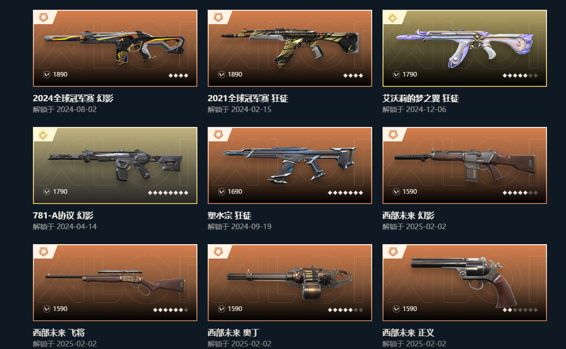Viewport: 566px width, 349px height.
Task: Click the tier badge icon on 2024全球冠军赛 幻影
Action: (43, 17)
